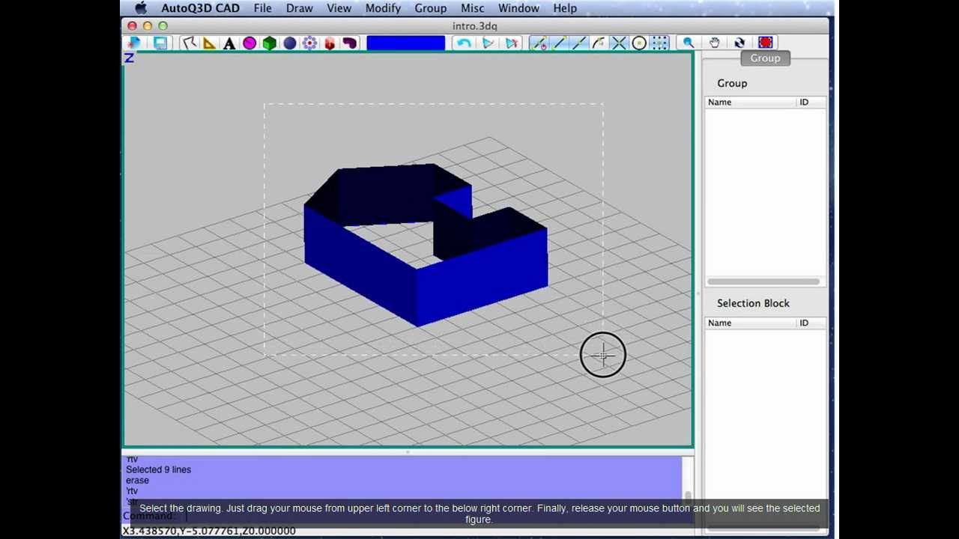Open the AutoQ3D CAD application menu
Image resolution: width=959 pixels, height=539 pixels.
tap(200, 8)
